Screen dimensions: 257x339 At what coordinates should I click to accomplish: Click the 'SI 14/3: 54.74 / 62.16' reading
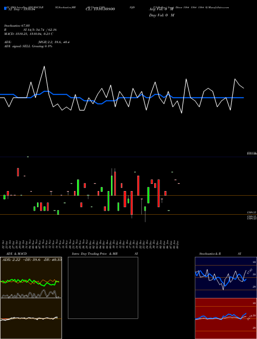(x=40, y=30)
